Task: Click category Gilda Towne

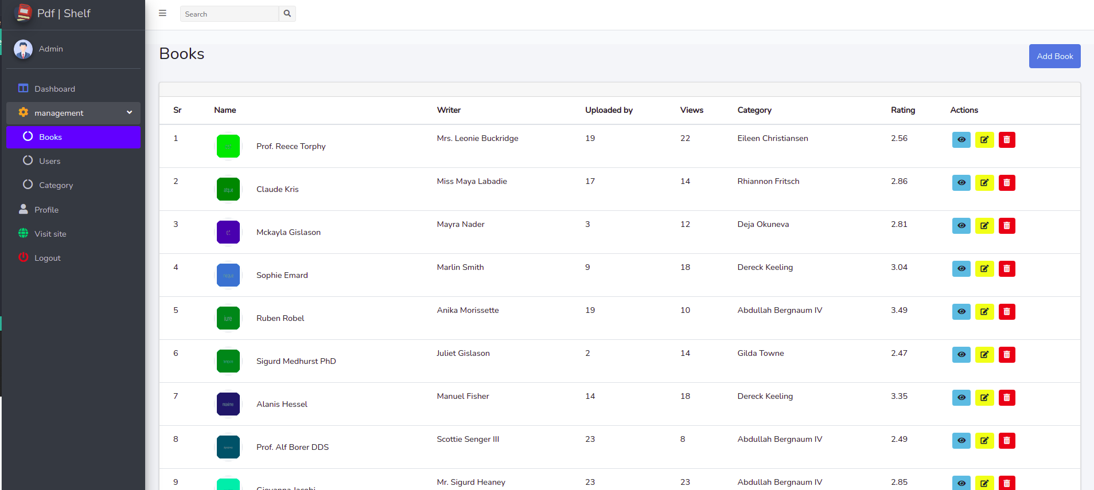Action: click(x=761, y=353)
